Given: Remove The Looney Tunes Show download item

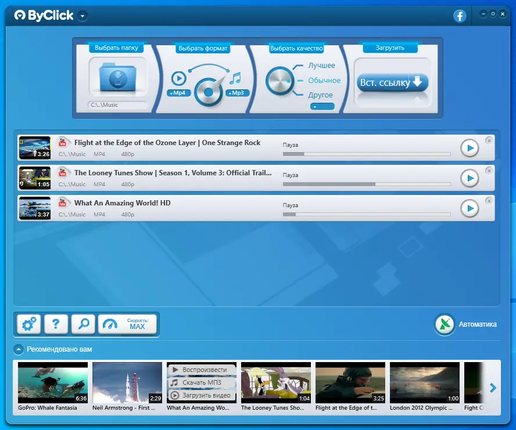Looking at the screenshot, I should 489,171.
